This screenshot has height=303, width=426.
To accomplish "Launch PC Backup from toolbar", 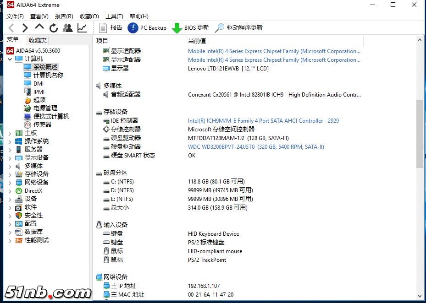I will click(x=147, y=28).
